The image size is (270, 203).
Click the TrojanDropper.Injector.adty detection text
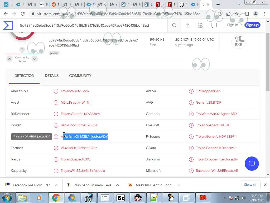[x=217, y=159]
